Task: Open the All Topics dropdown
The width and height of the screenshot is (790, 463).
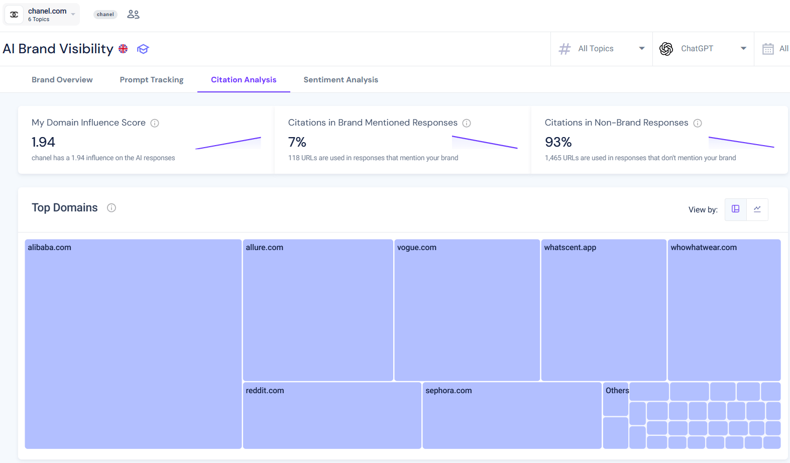Action: [602, 49]
